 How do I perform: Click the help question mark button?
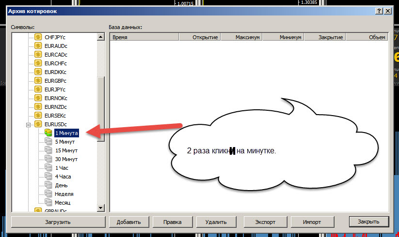pos(379,11)
